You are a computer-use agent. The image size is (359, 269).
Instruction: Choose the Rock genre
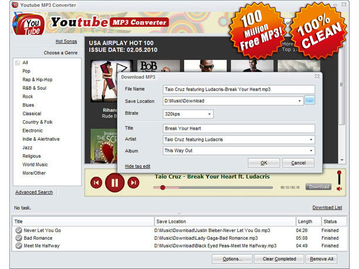coord(28,97)
